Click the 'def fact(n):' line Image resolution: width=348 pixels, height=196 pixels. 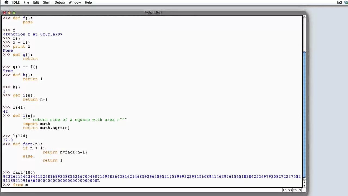click(x=23, y=144)
